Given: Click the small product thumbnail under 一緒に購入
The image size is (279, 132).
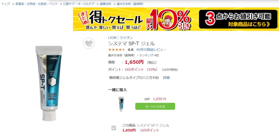Looking at the screenshot, I should point(121,104).
